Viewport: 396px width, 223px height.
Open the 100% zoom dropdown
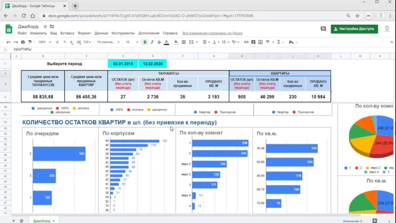pyautogui.click(x=44, y=42)
